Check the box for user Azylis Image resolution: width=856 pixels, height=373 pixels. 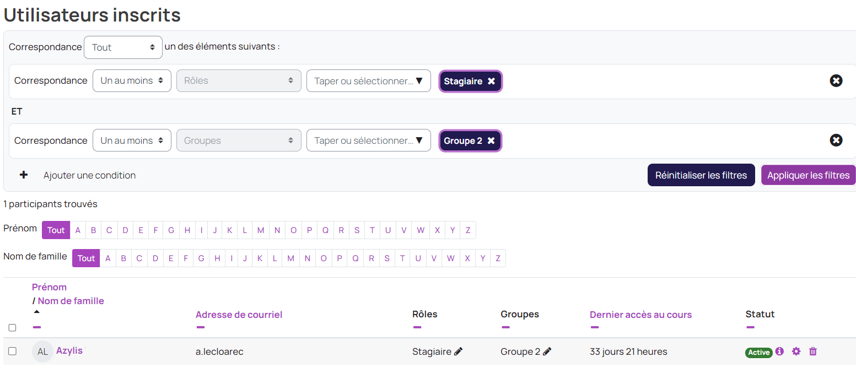[12, 351]
